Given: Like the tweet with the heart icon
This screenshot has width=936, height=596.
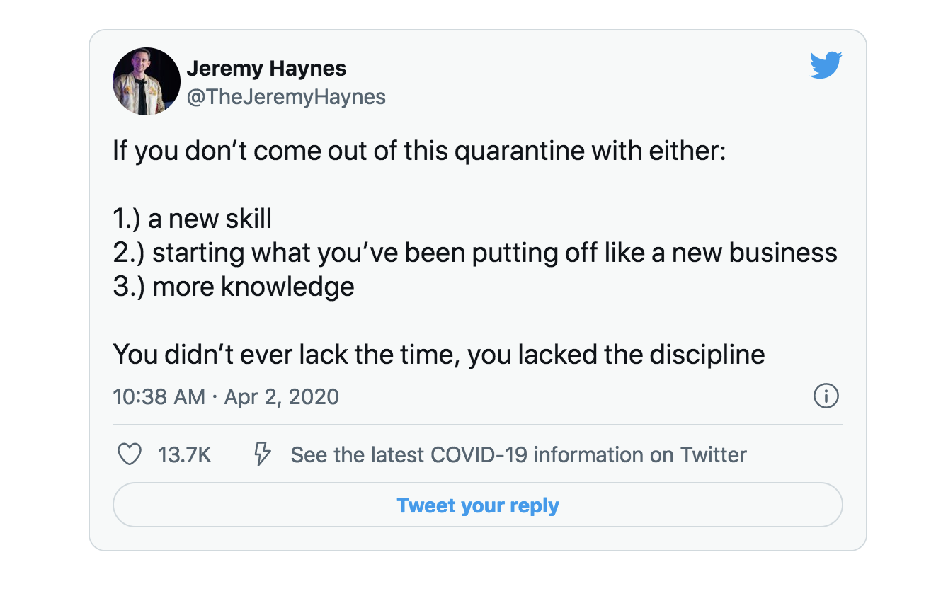Looking at the screenshot, I should (x=129, y=454).
